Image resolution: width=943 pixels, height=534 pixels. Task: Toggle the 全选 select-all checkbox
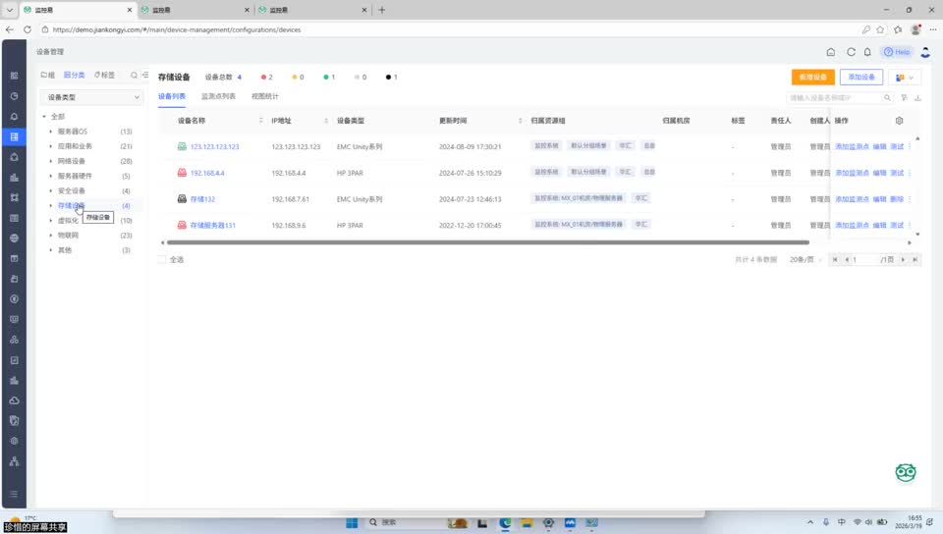(162, 259)
